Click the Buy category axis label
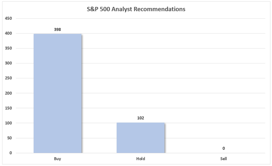 click(x=57, y=159)
